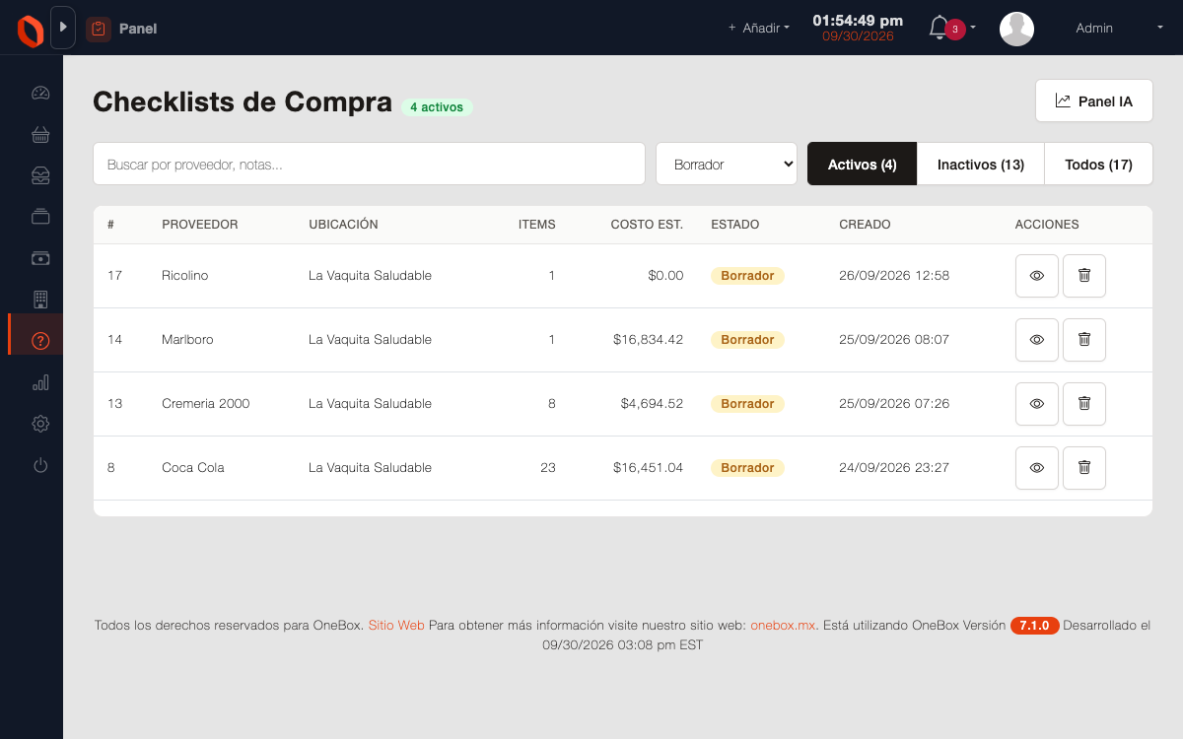View the Cremeria 2000 checklist eye icon

1037,404
